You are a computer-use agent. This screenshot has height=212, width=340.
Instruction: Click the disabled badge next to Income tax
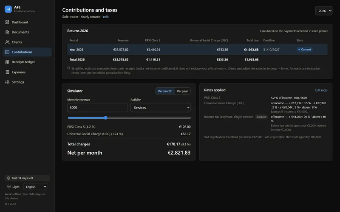[261, 117]
